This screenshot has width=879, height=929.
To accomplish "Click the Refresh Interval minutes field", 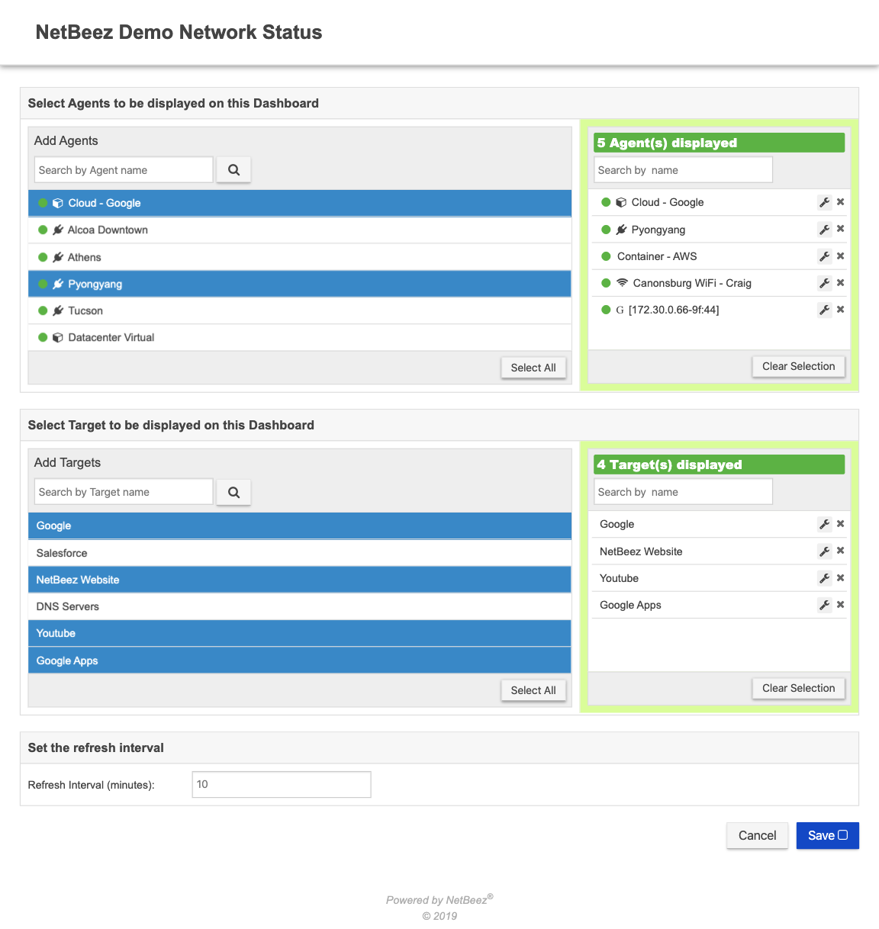I will [x=282, y=784].
